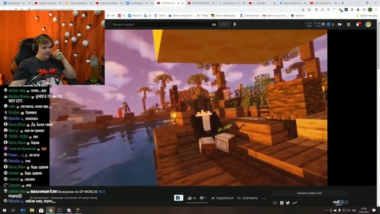
Task: Open the Windows Start menu
Action: point(4,210)
